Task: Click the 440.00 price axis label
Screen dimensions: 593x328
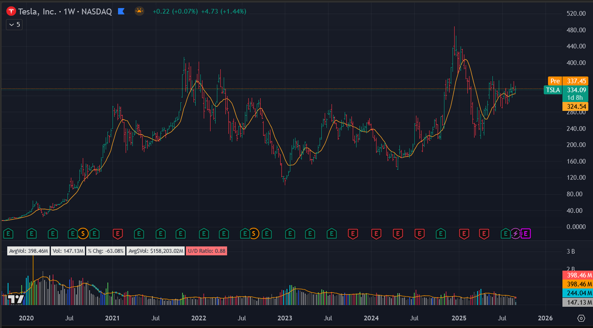Action: click(576, 47)
